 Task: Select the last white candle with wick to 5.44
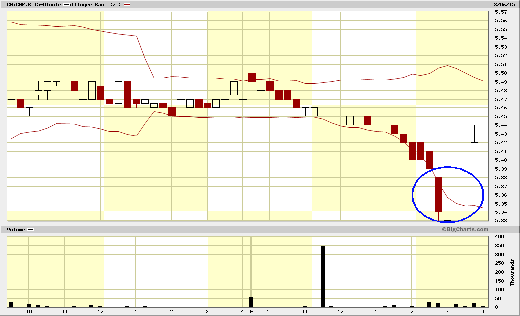pos(474,147)
